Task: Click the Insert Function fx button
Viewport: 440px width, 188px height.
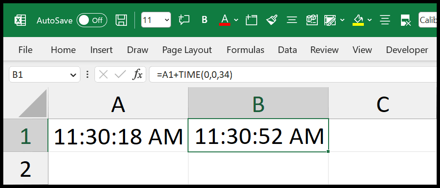Action: pos(137,75)
